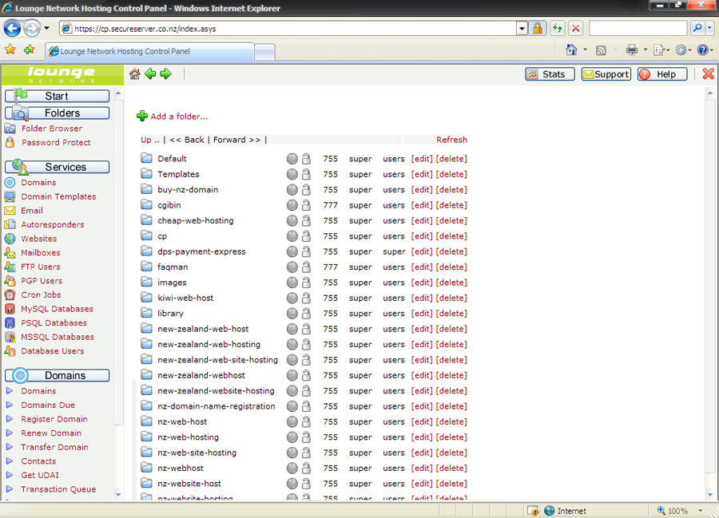719x518 pixels.
Task: Click the green back arrow icon
Action: pos(150,74)
